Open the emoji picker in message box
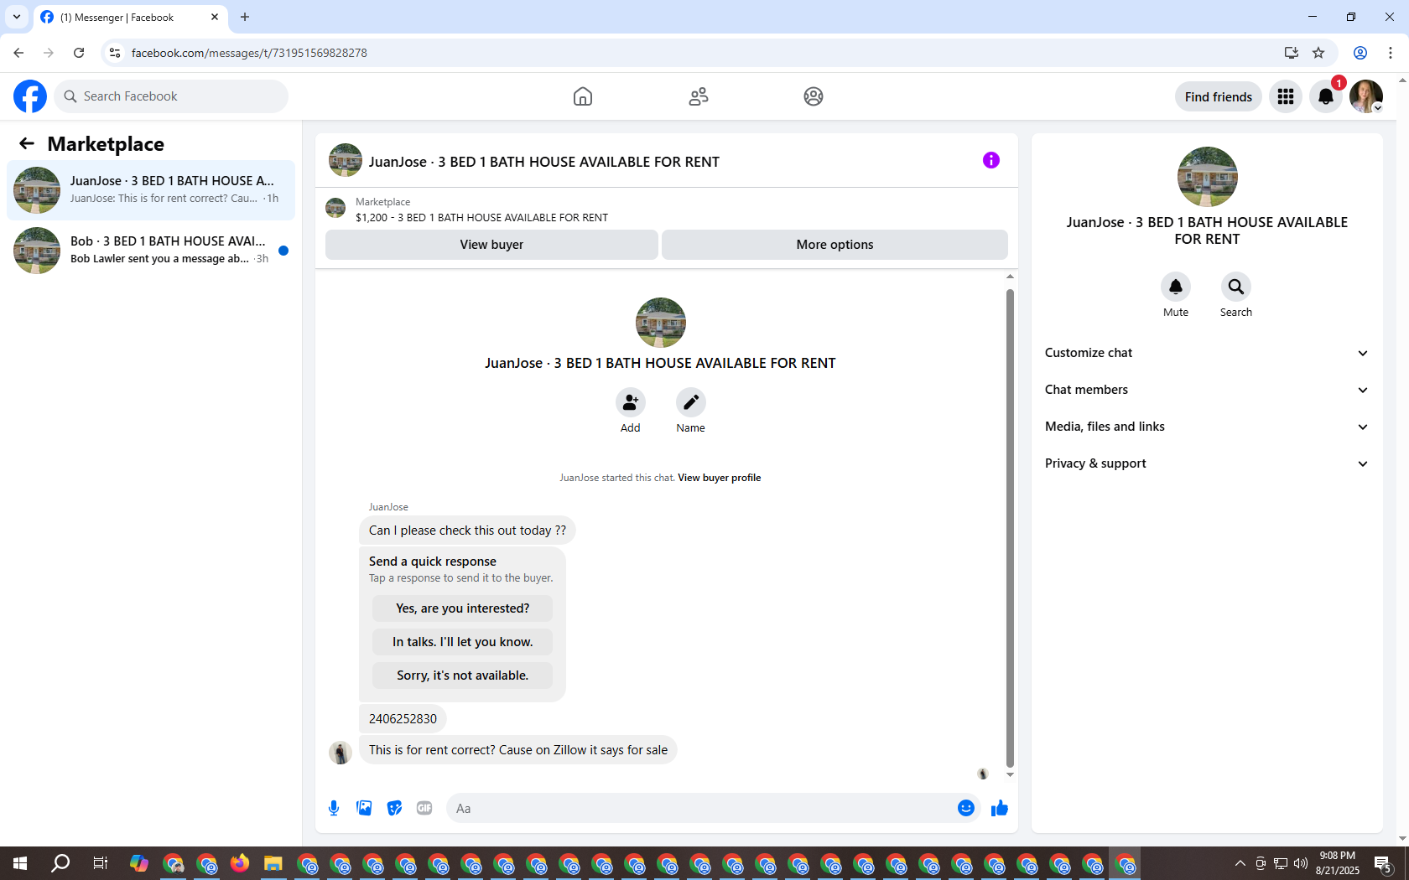Screen dimensions: 1409x880 coord(966,808)
